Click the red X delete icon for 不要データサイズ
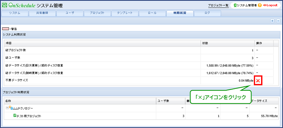 pyautogui.click(x=258, y=81)
